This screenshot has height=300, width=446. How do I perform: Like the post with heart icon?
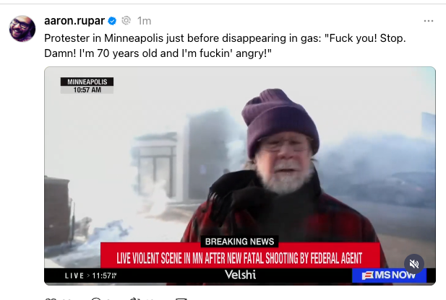[x=51, y=299]
